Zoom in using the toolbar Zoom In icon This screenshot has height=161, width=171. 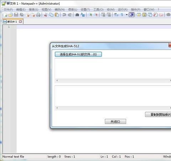(x=90, y=15)
